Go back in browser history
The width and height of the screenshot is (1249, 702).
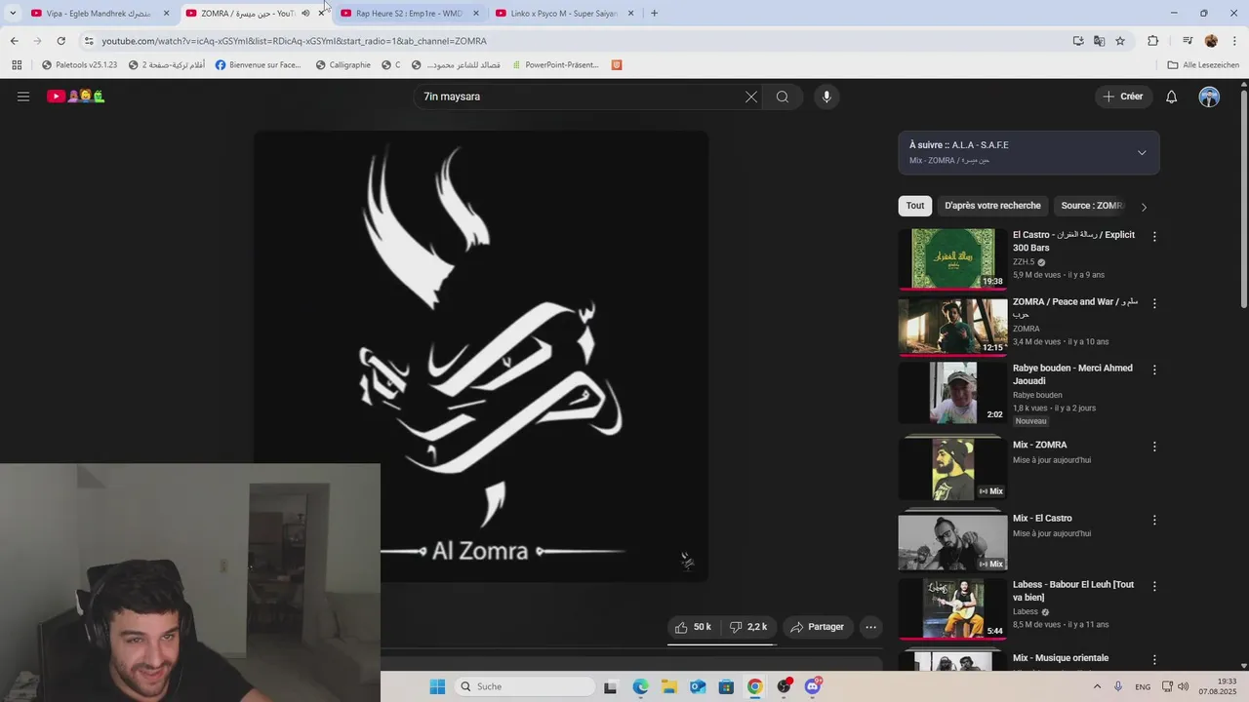[x=14, y=41]
